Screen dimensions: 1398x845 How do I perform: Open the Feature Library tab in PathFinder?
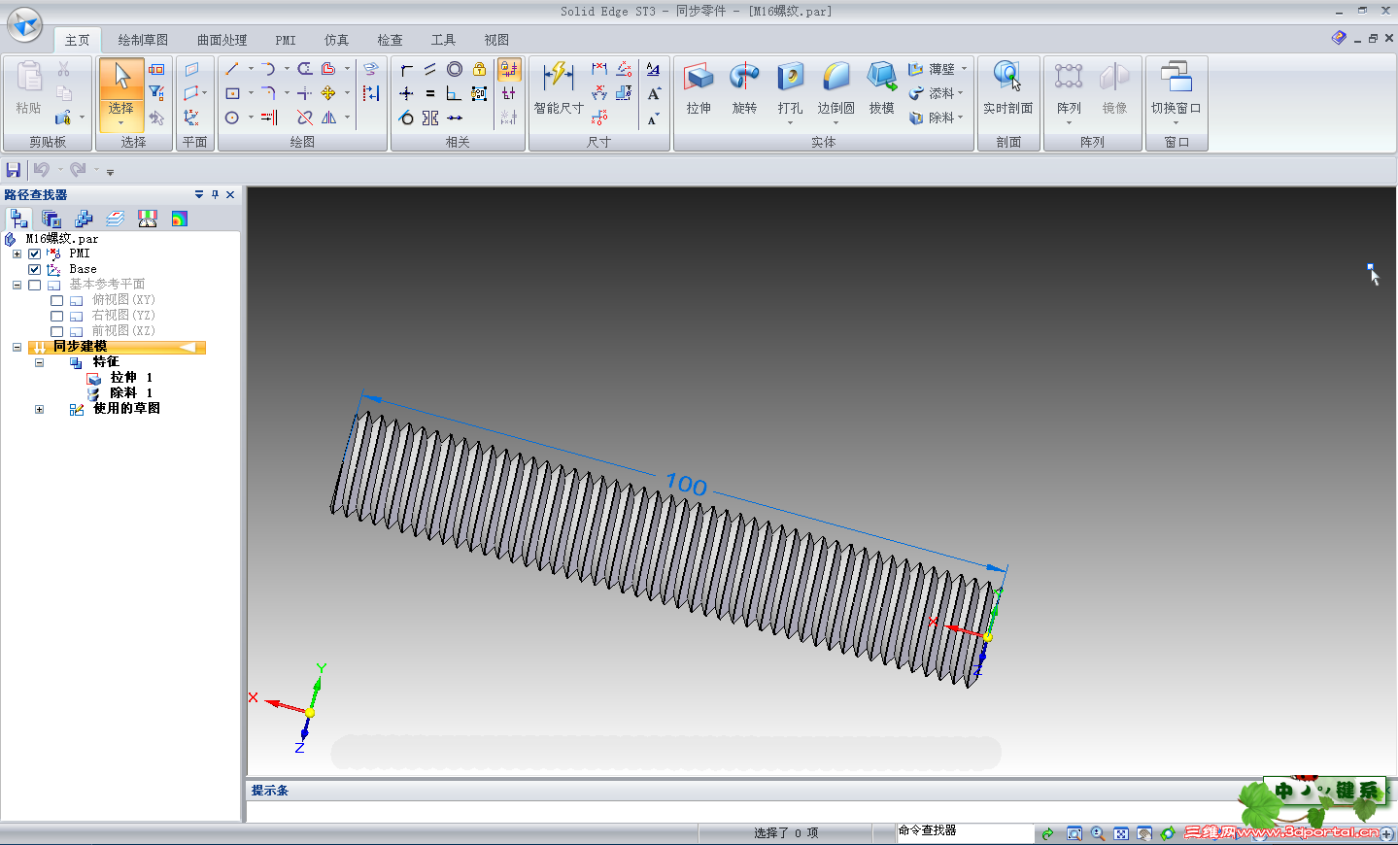click(x=51, y=219)
